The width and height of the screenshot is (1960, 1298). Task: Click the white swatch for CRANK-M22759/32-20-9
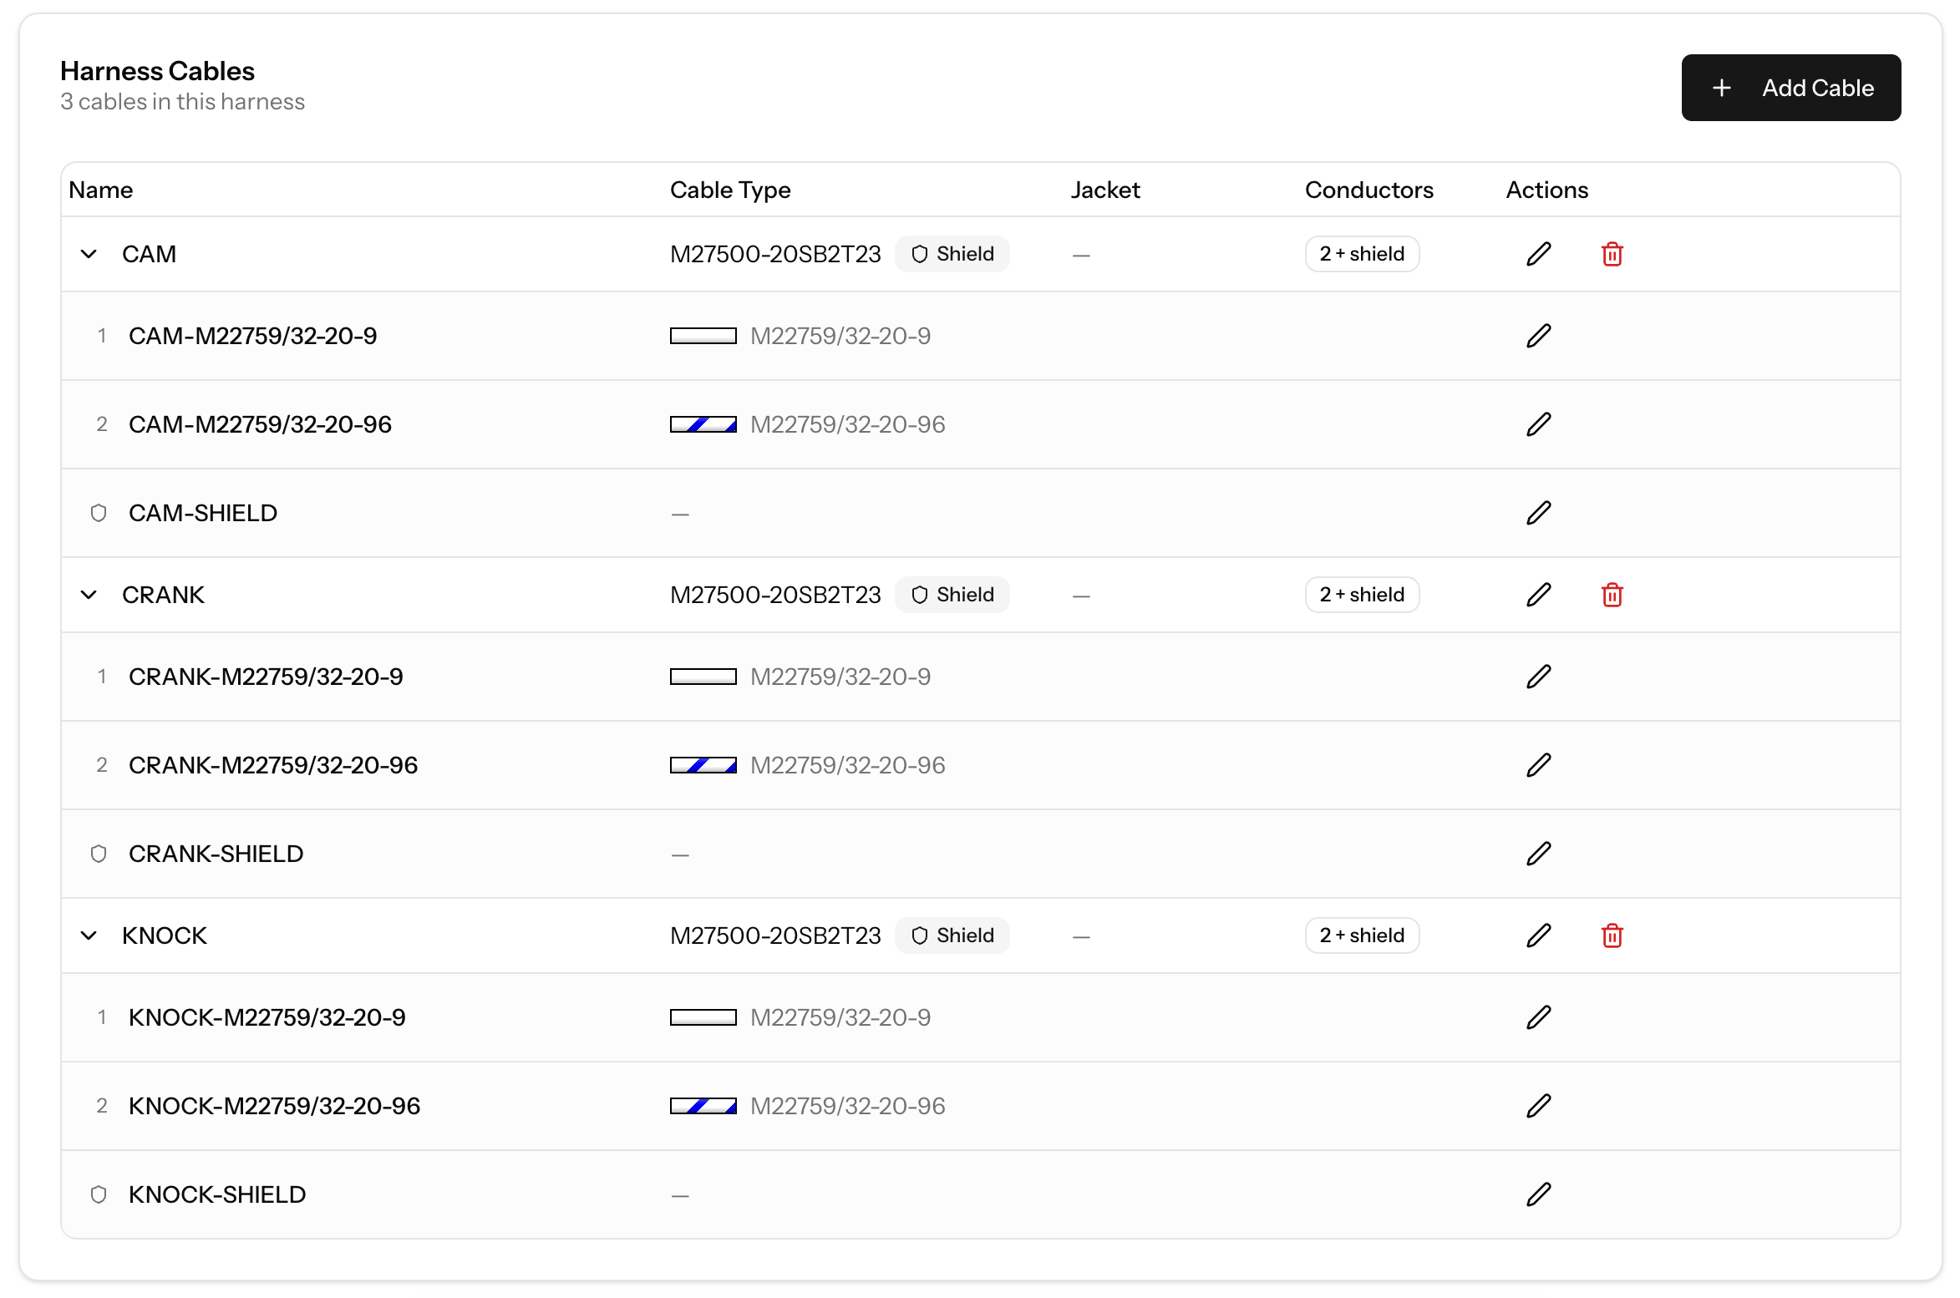(x=703, y=677)
